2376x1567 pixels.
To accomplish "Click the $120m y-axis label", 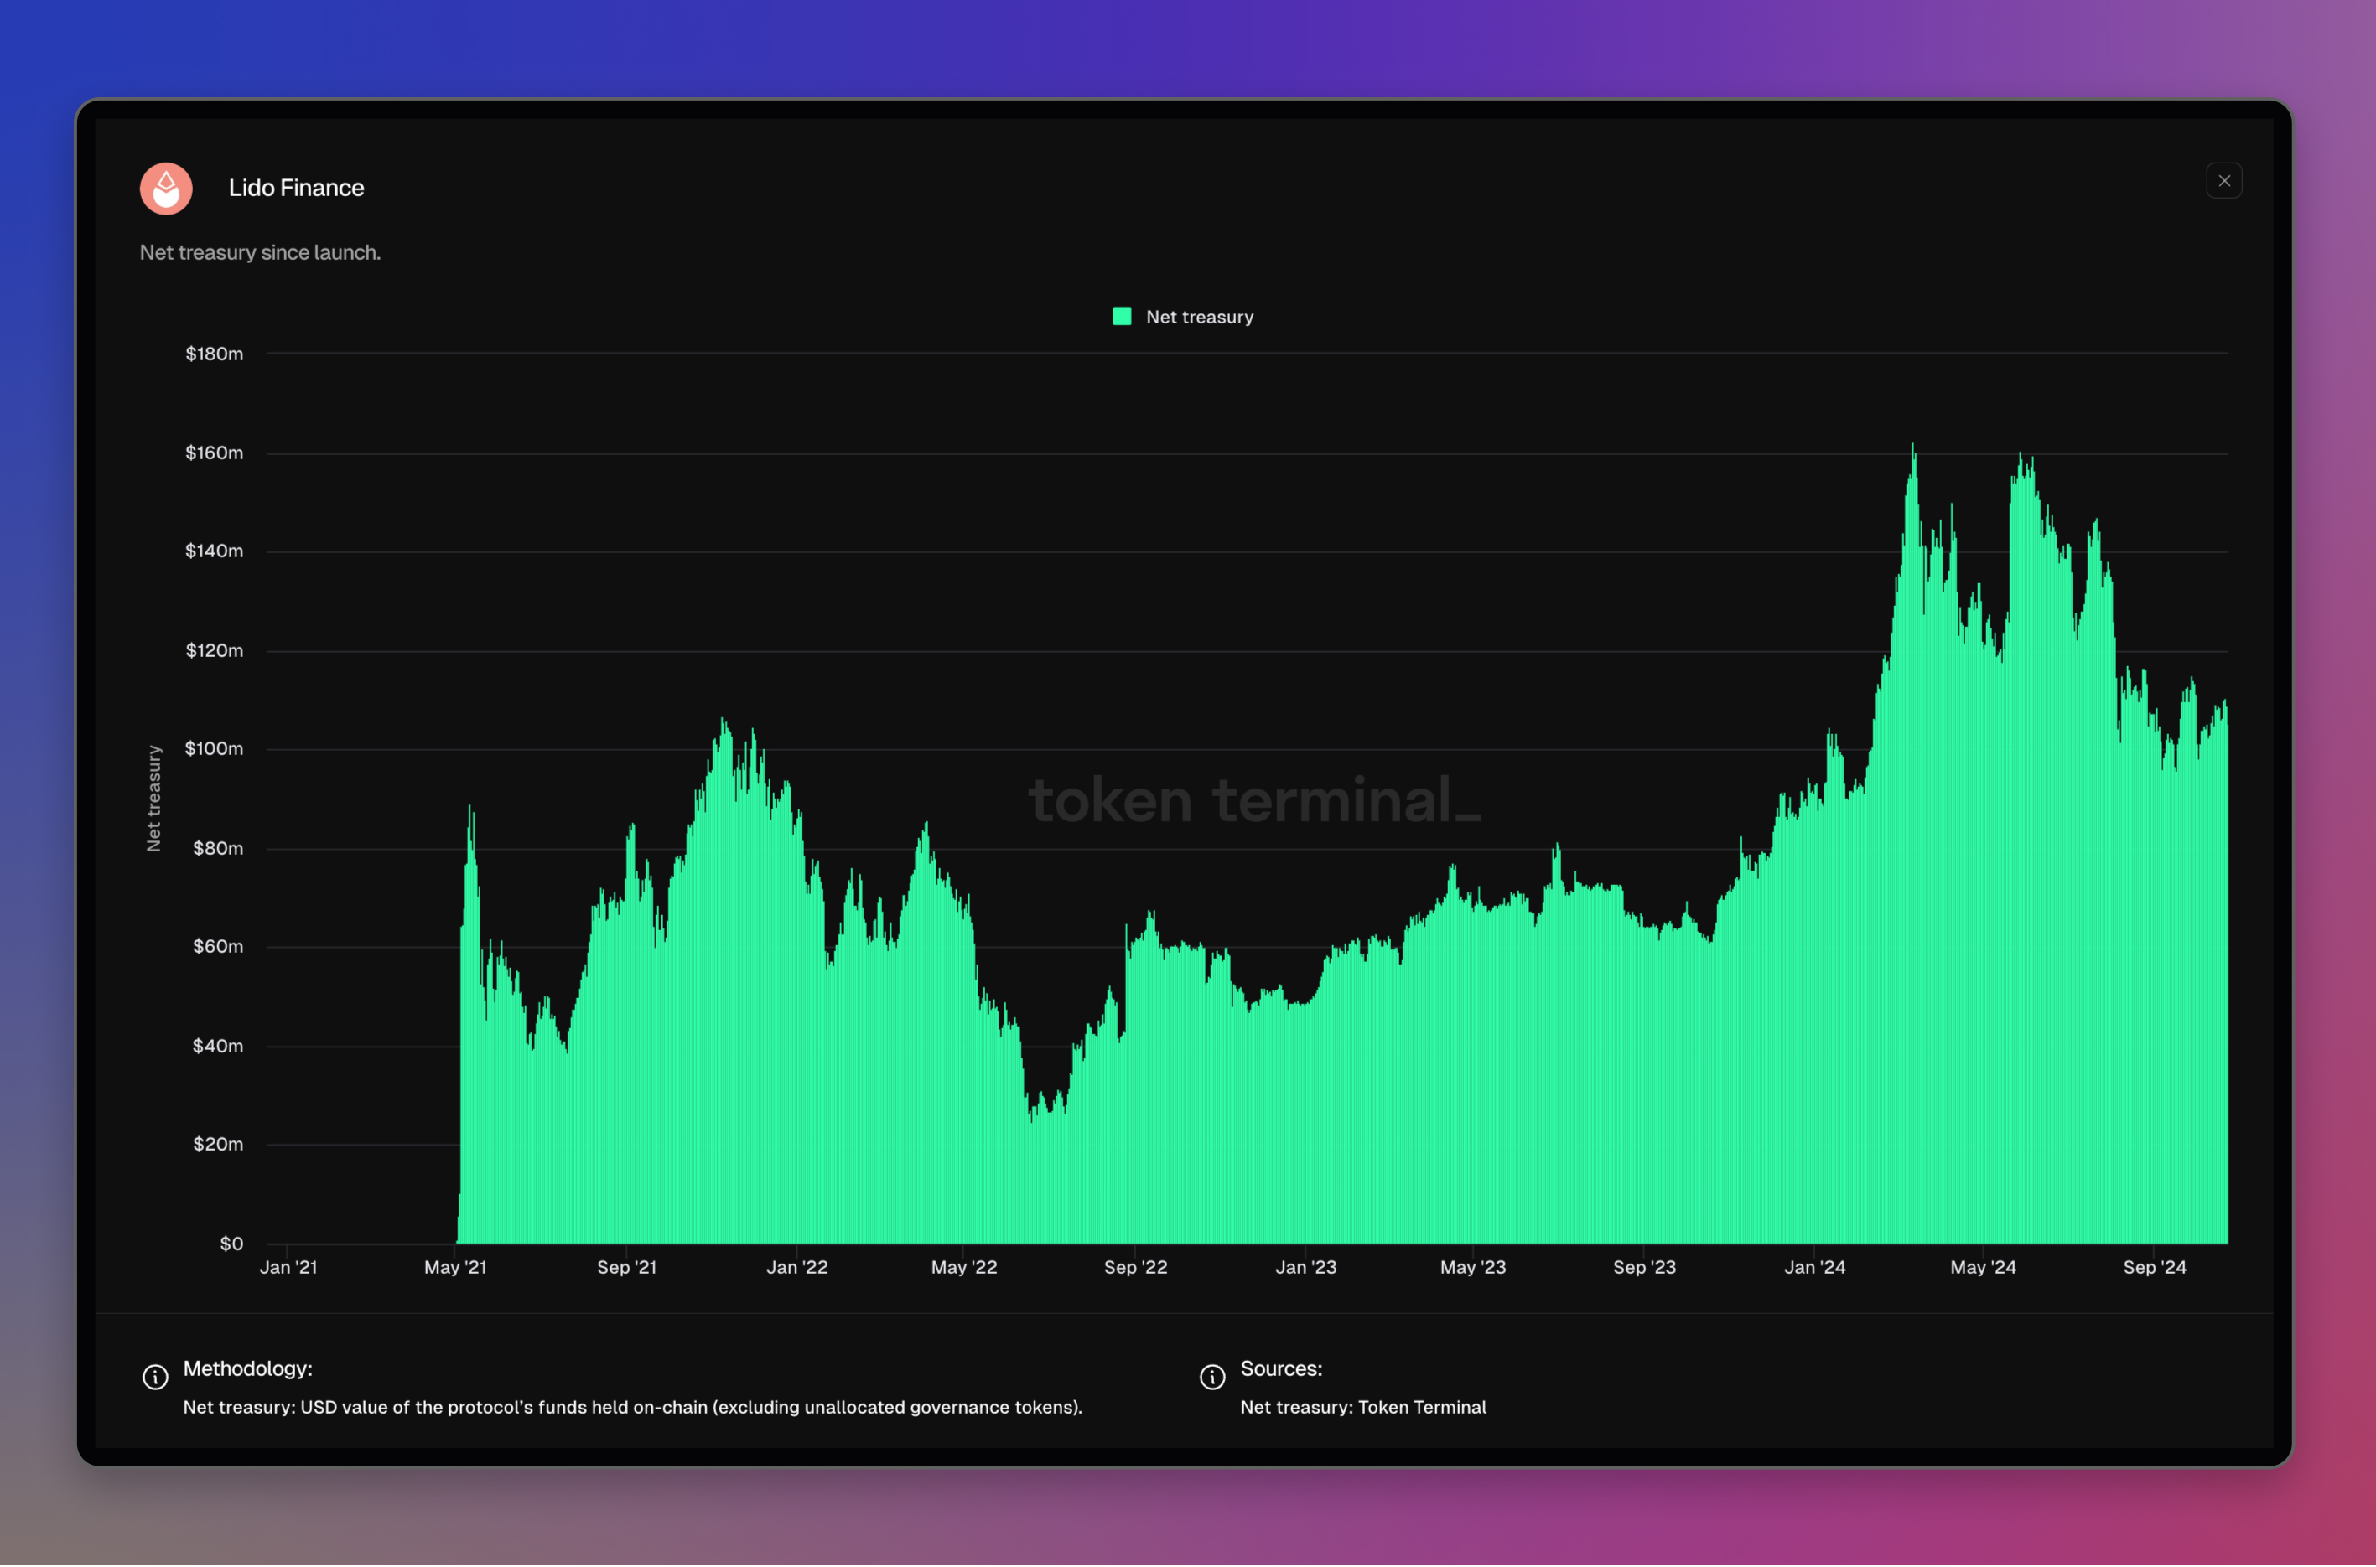I will point(214,650).
